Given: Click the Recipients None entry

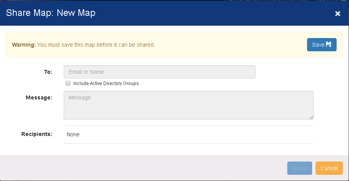Looking at the screenshot, I should pyautogui.click(x=73, y=134).
